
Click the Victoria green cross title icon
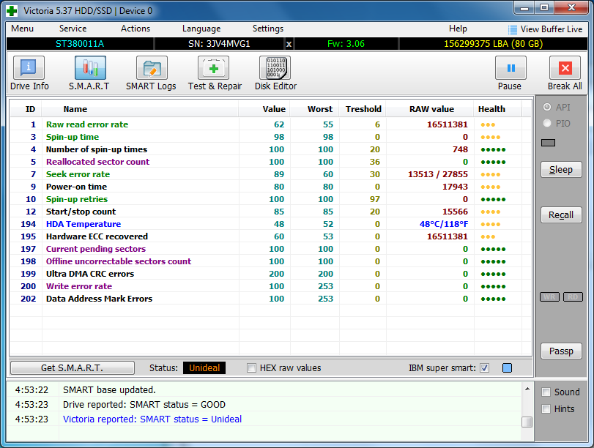click(x=12, y=10)
